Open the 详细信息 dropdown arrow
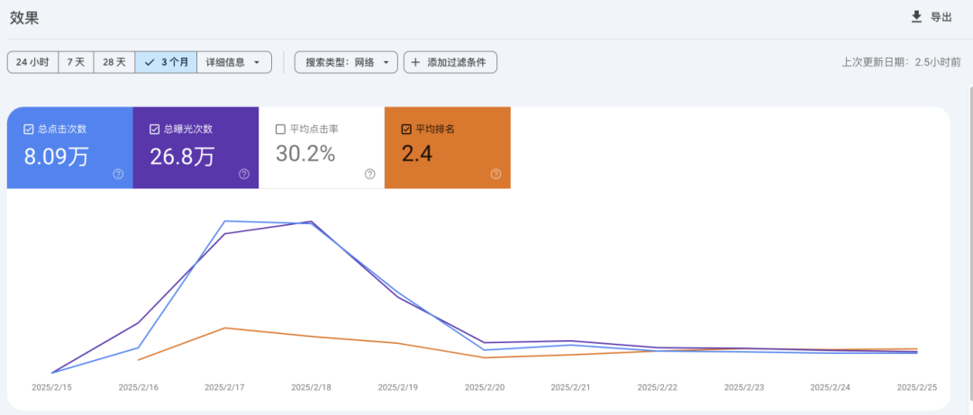 pyautogui.click(x=257, y=62)
